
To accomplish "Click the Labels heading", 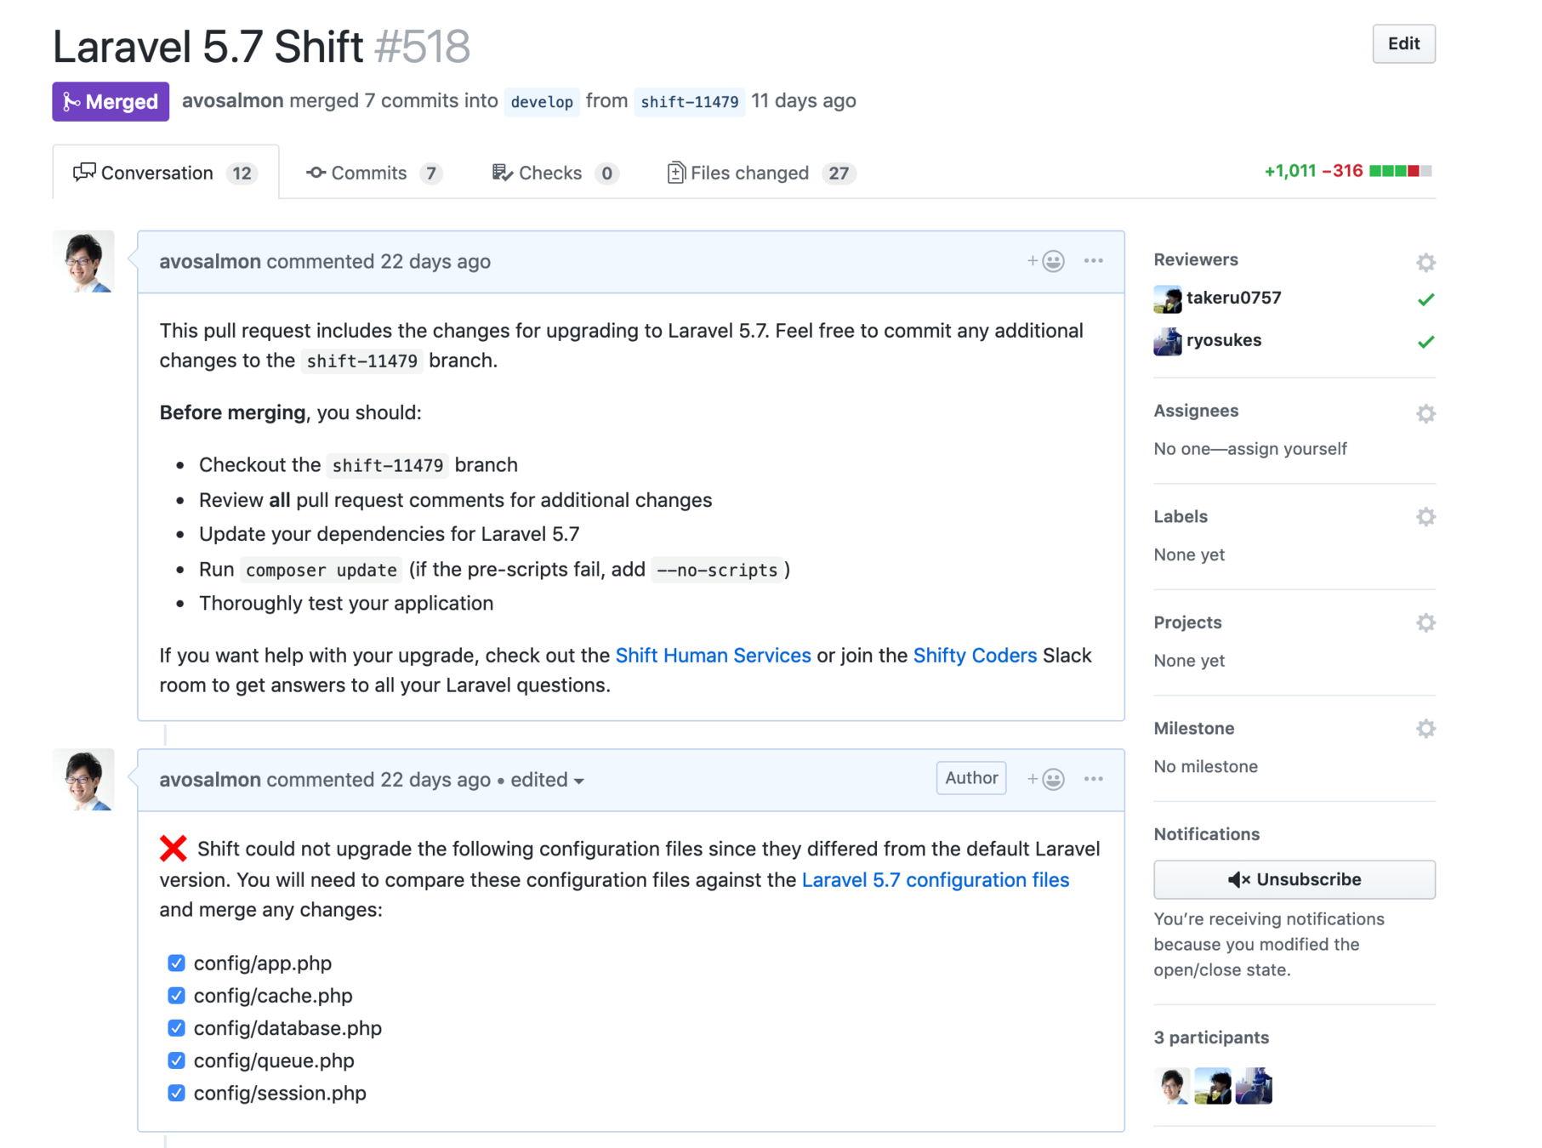I will [1181, 516].
